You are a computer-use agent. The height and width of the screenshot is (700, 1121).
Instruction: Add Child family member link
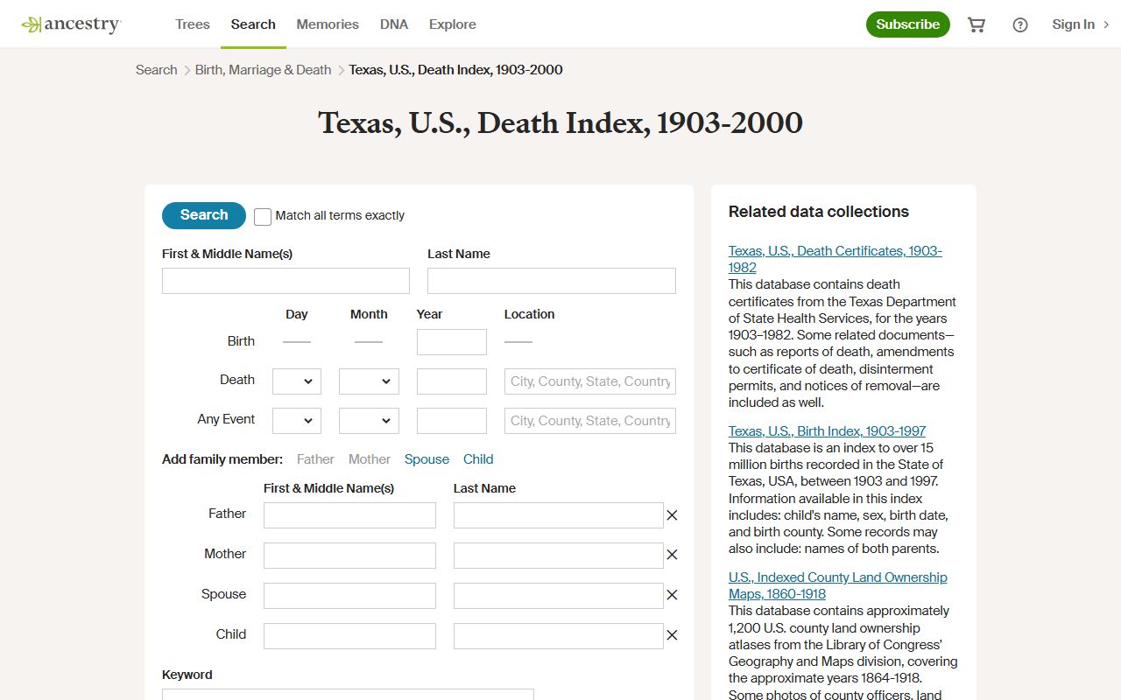click(x=478, y=459)
